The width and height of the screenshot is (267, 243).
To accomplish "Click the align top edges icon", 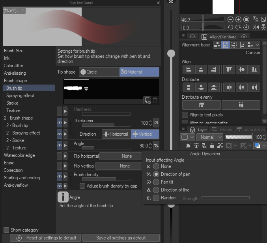I will [229, 70].
